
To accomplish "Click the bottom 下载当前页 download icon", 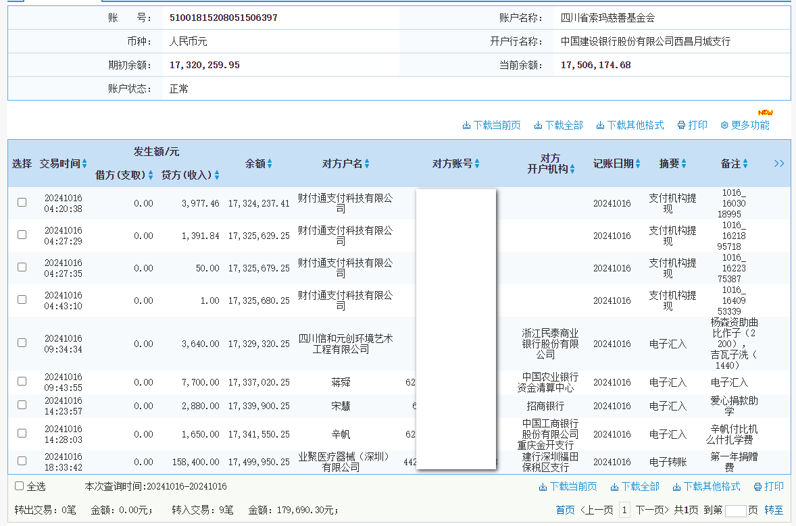I will [x=544, y=486].
